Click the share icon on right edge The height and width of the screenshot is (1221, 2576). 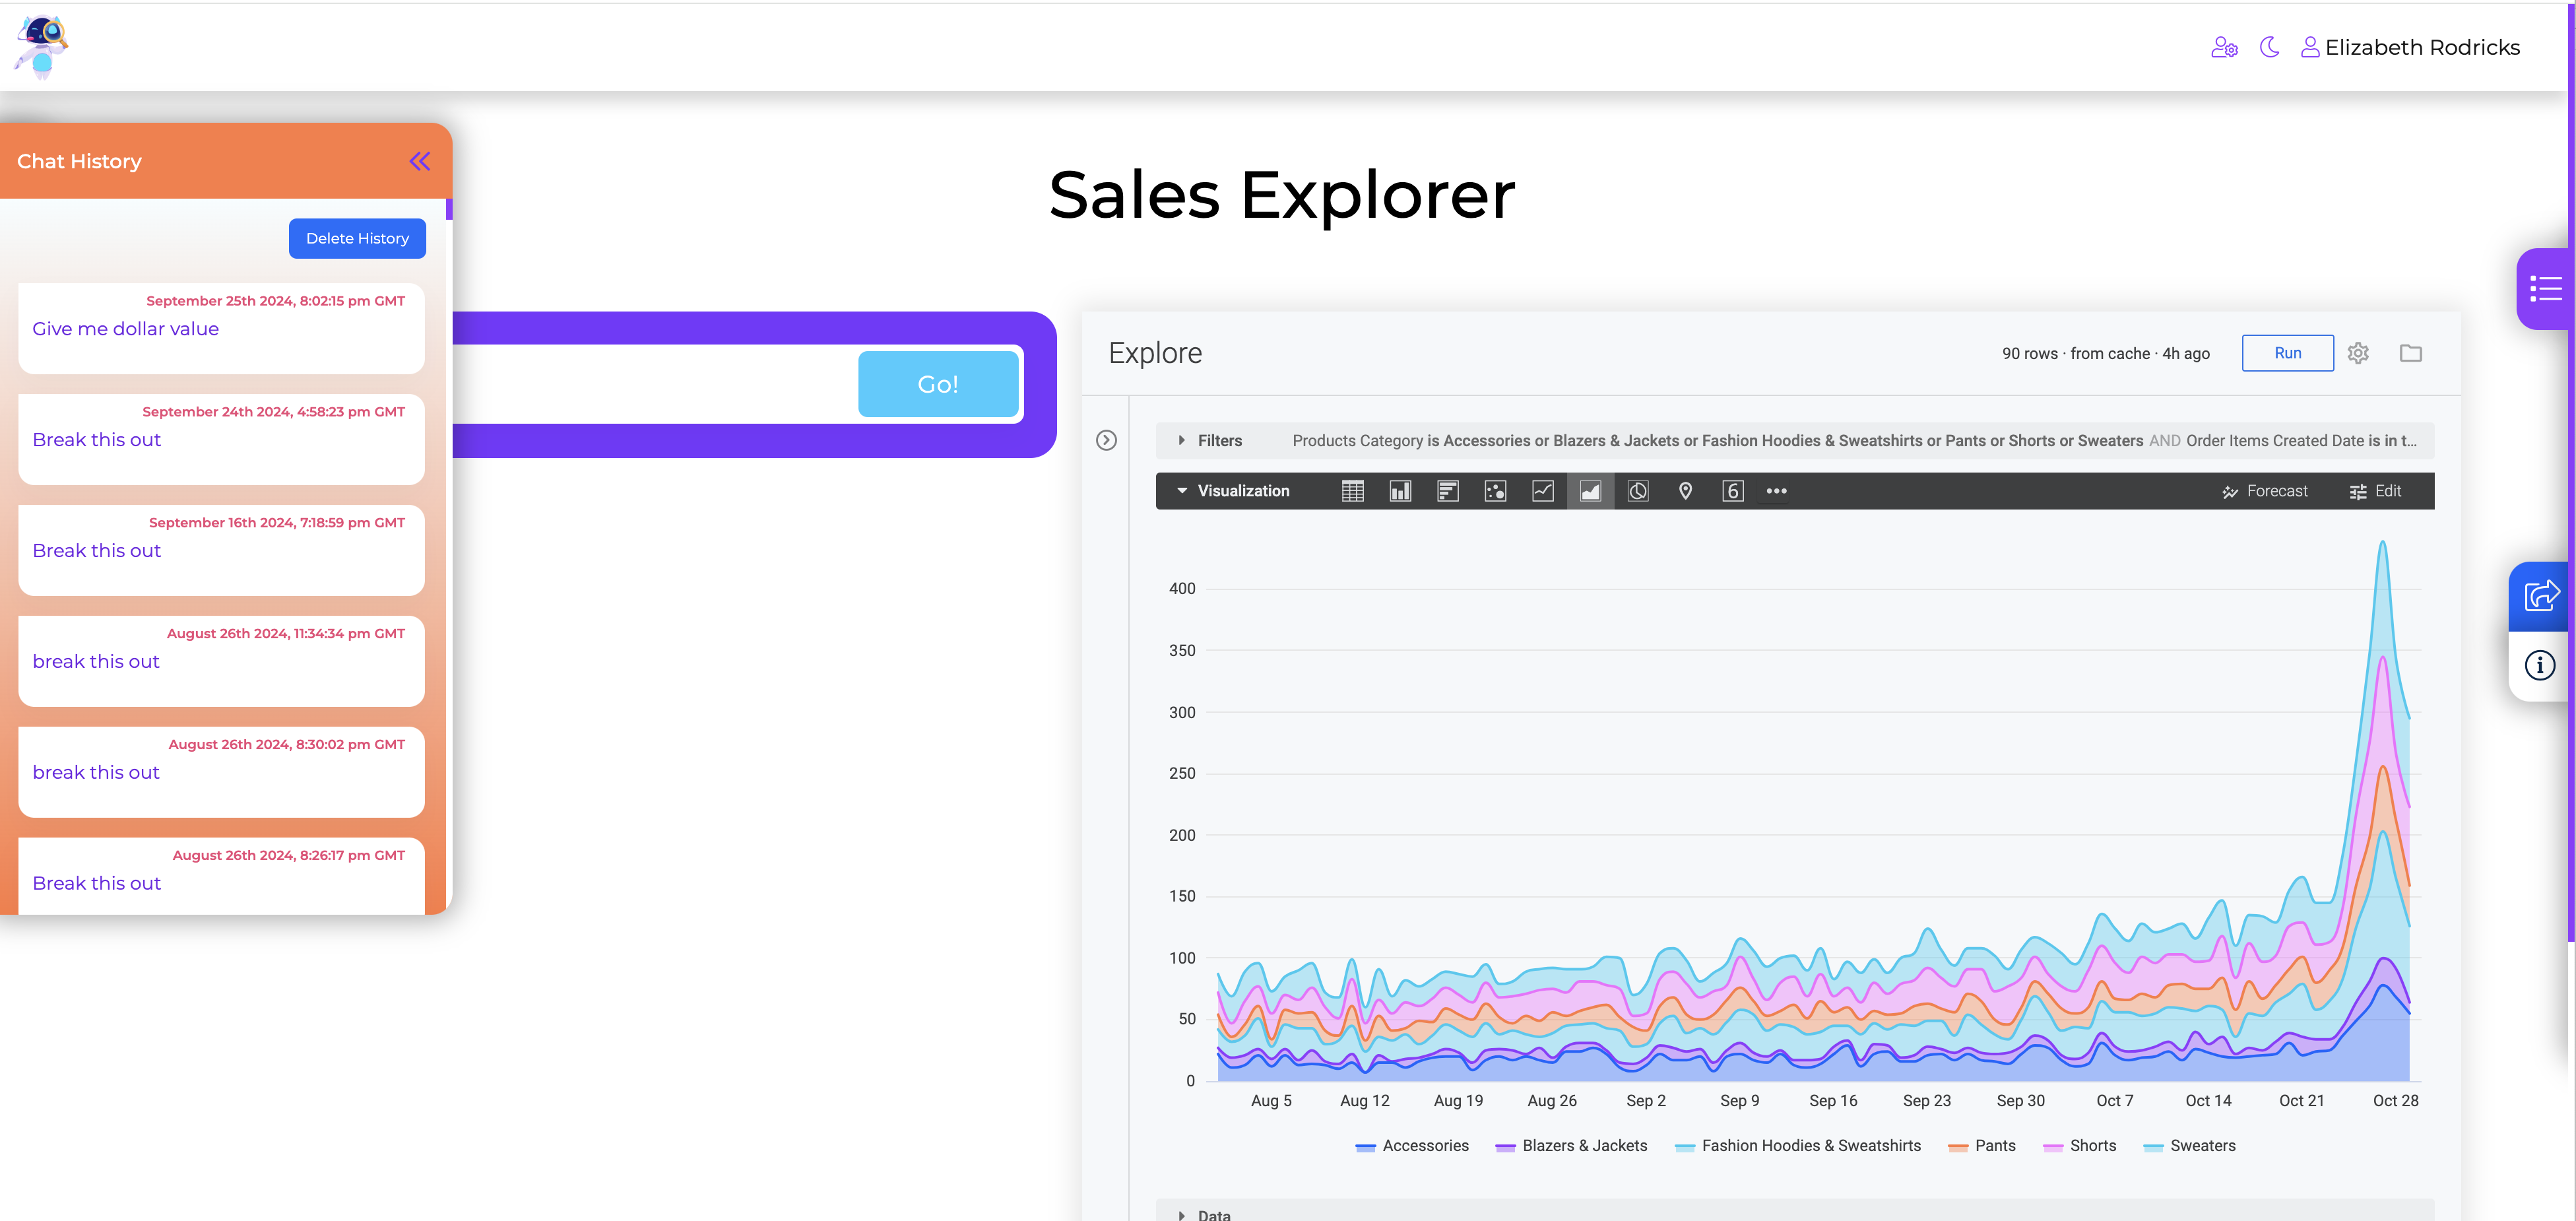coord(2541,596)
